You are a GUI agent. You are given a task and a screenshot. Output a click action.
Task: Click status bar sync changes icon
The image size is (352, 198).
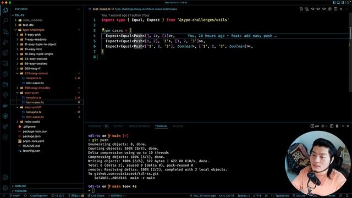[25, 196]
